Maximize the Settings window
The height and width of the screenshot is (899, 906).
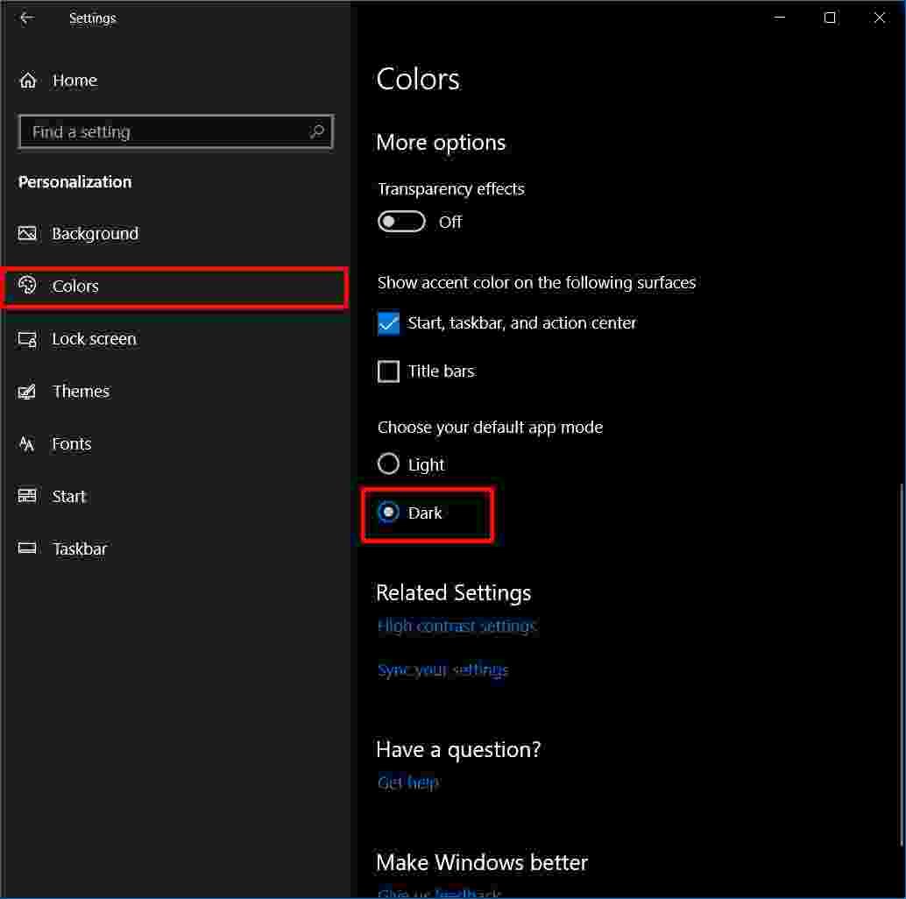829,18
